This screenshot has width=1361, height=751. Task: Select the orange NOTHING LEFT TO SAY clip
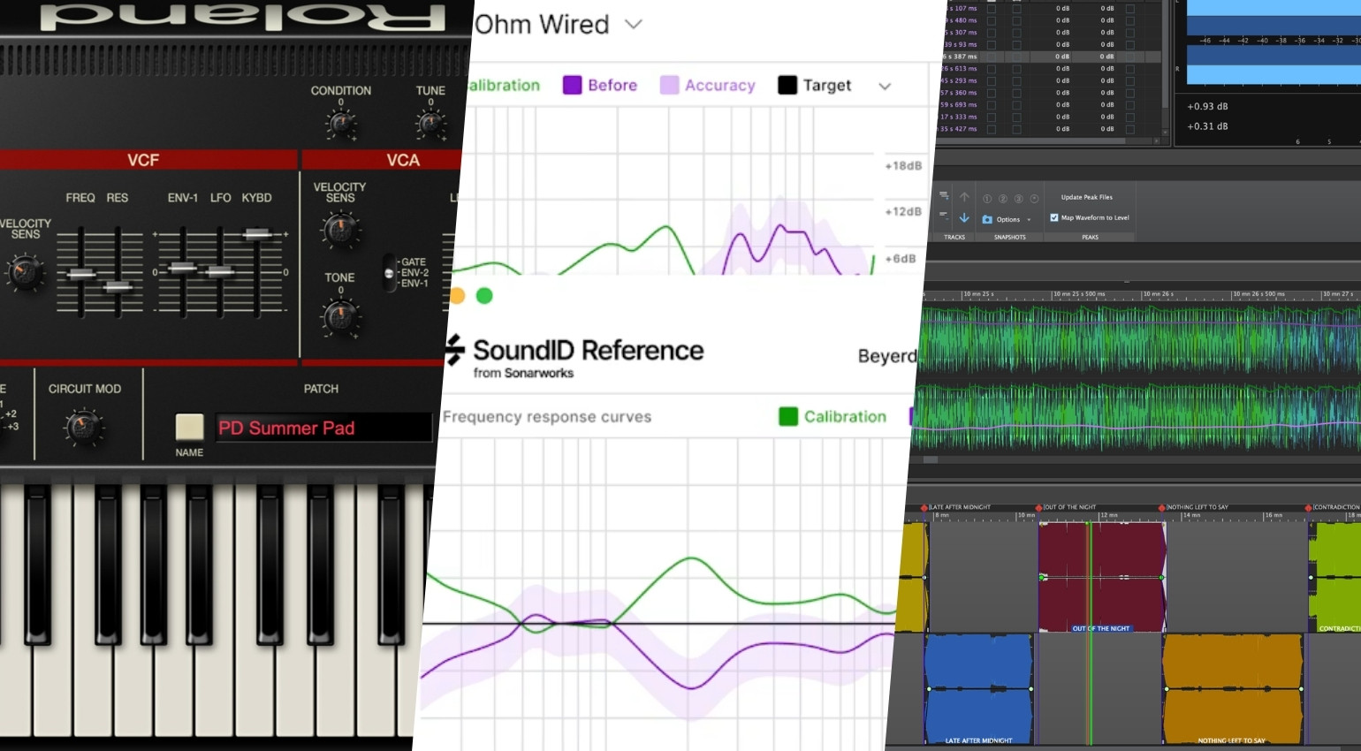point(1233,688)
